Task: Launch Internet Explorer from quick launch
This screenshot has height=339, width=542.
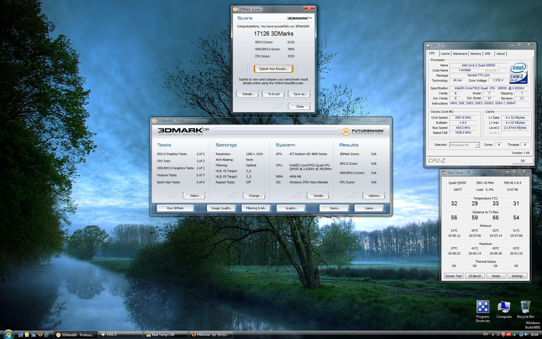Action: pyautogui.click(x=47, y=335)
